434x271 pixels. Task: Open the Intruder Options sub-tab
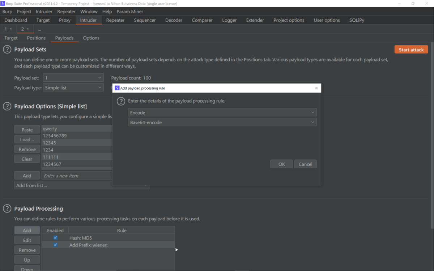coord(91,38)
